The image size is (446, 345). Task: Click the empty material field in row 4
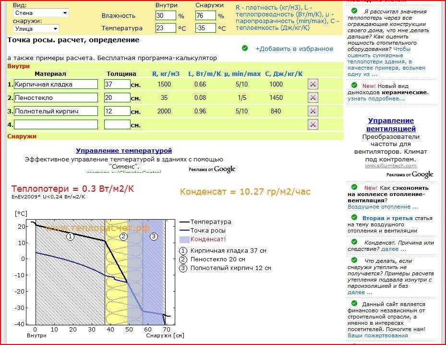tap(56, 124)
